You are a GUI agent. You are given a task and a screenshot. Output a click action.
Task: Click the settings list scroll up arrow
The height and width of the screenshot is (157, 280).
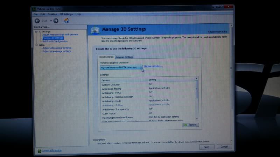pos(197,78)
